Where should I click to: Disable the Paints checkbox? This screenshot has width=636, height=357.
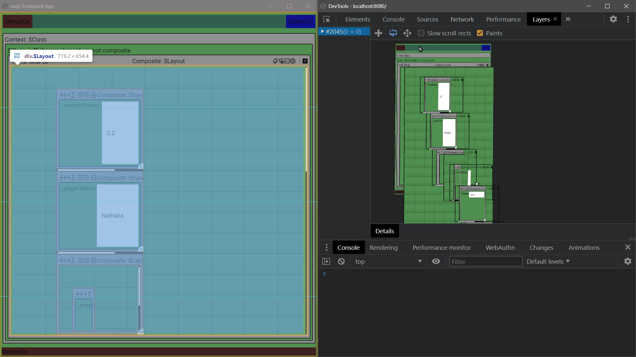[x=480, y=33]
